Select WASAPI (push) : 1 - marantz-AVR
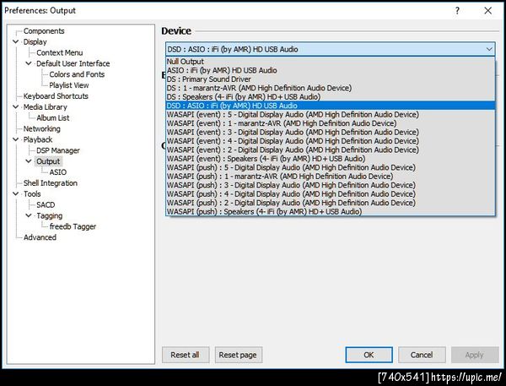 [331, 177]
